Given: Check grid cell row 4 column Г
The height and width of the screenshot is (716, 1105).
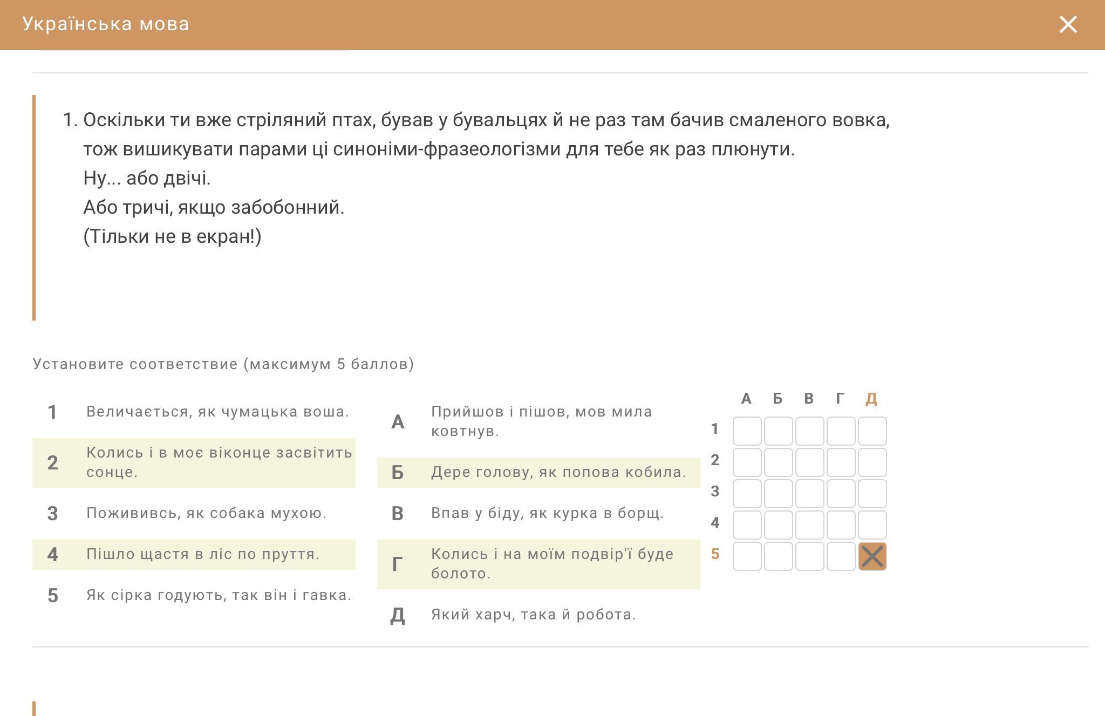Looking at the screenshot, I should [x=841, y=524].
